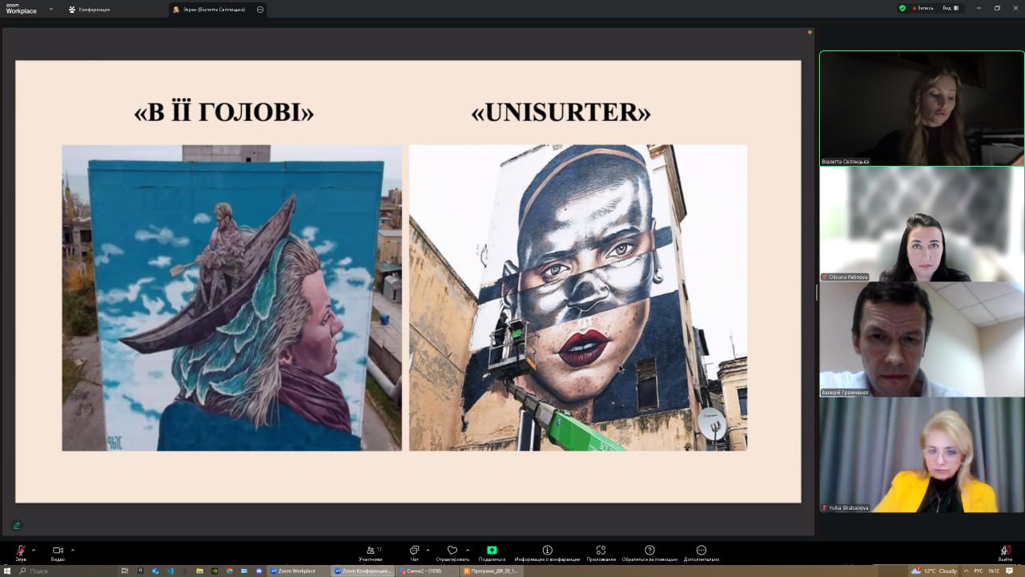The width and height of the screenshot is (1025, 577).
Task: Start screen sharing with green Поделиться
Action: click(x=492, y=553)
